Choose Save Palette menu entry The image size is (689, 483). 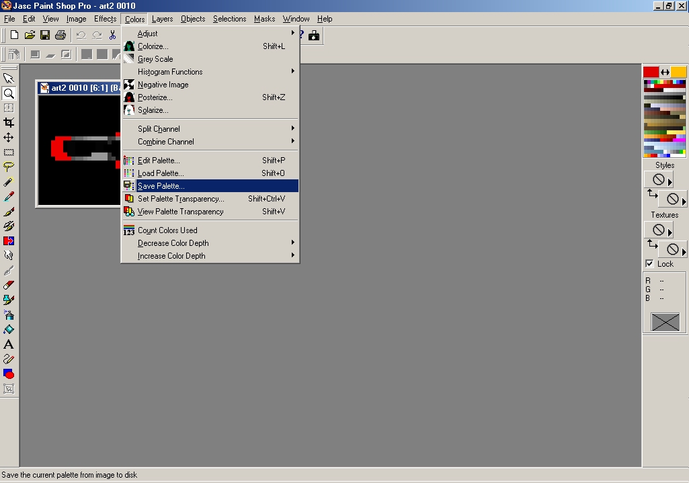(210, 185)
